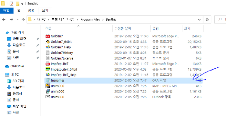Click the 동영상 film icon
This screenshot has height=116, width=226.
[9, 93]
